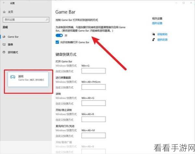Click the game mode sidebar icon
Image resolution: width=195 pixels, height=154 pixels.
(x=4, y=52)
